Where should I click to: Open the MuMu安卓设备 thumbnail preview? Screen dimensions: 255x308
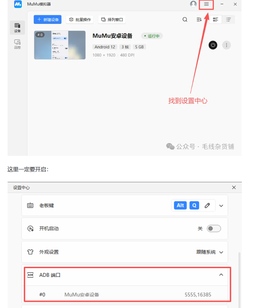(60, 45)
